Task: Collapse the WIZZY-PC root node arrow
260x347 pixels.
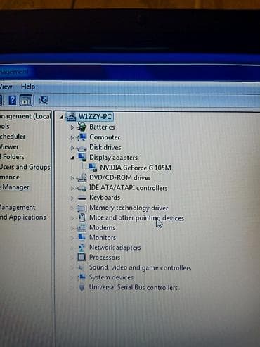Action: tap(61, 117)
